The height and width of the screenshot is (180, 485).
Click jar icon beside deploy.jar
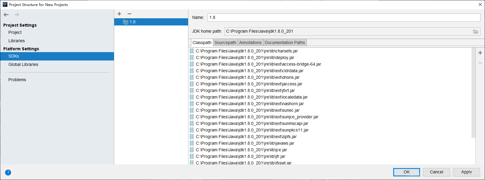192,58
